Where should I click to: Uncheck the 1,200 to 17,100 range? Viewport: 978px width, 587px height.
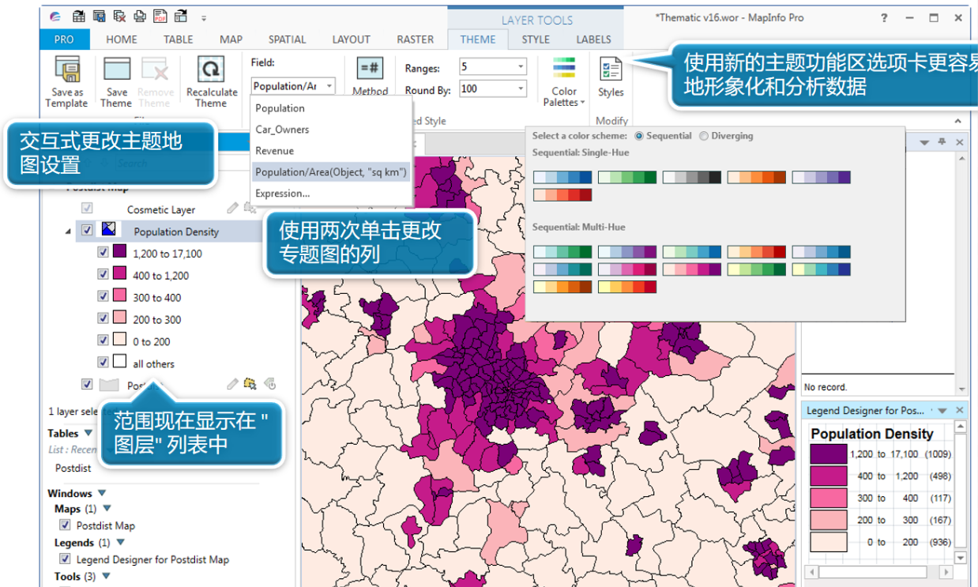coord(103,253)
